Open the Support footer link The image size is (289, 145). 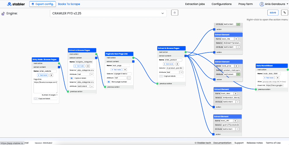[239, 143]
